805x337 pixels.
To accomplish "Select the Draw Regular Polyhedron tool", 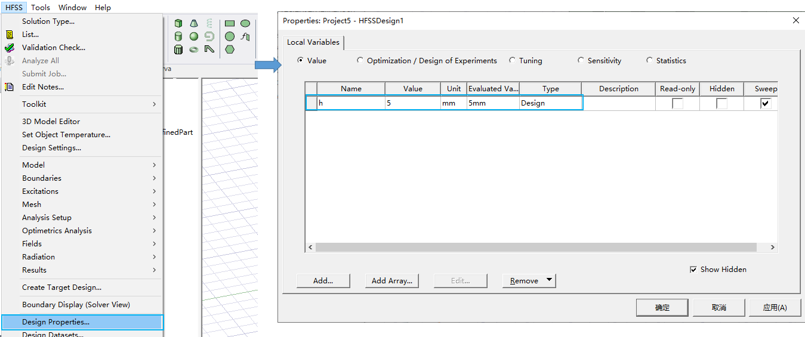I will (x=178, y=50).
